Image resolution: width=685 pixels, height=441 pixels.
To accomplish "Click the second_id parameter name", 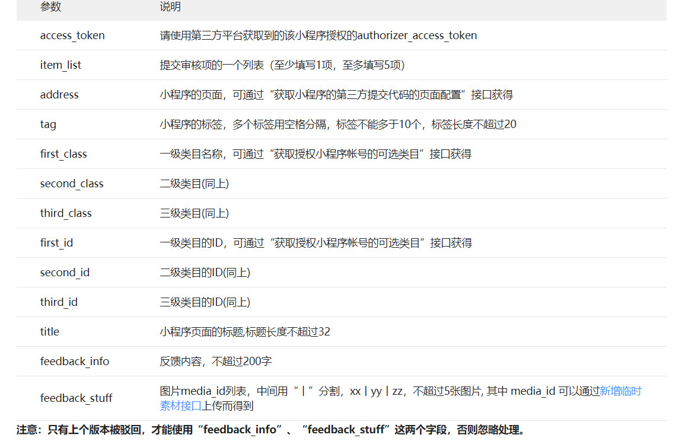I will [65, 273].
